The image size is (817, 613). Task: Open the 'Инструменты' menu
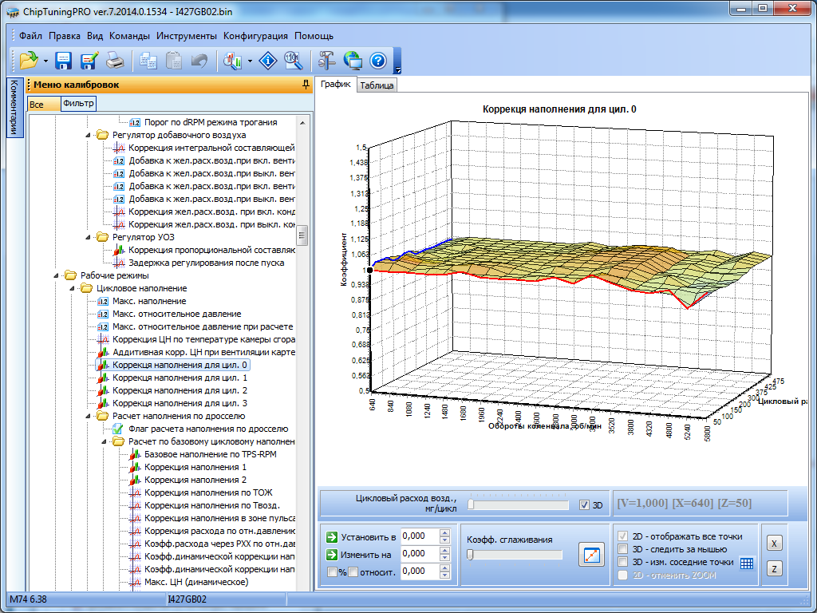tap(186, 36)
